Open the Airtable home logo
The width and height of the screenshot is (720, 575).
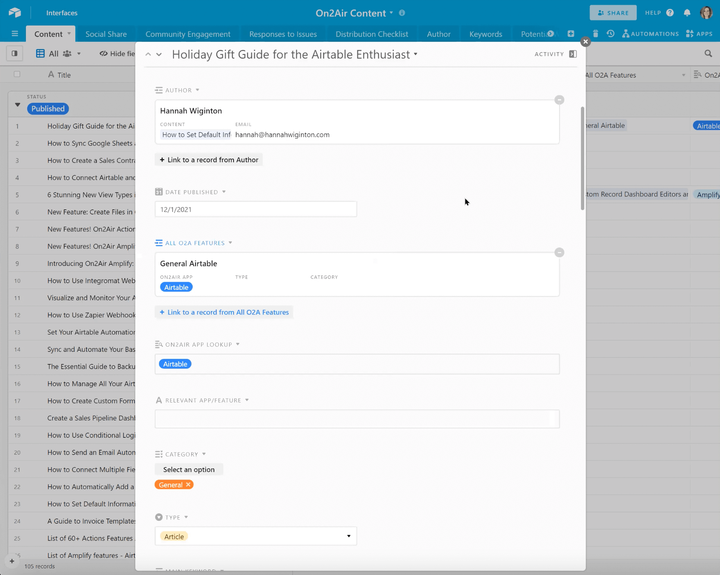[x=15, y=13]
